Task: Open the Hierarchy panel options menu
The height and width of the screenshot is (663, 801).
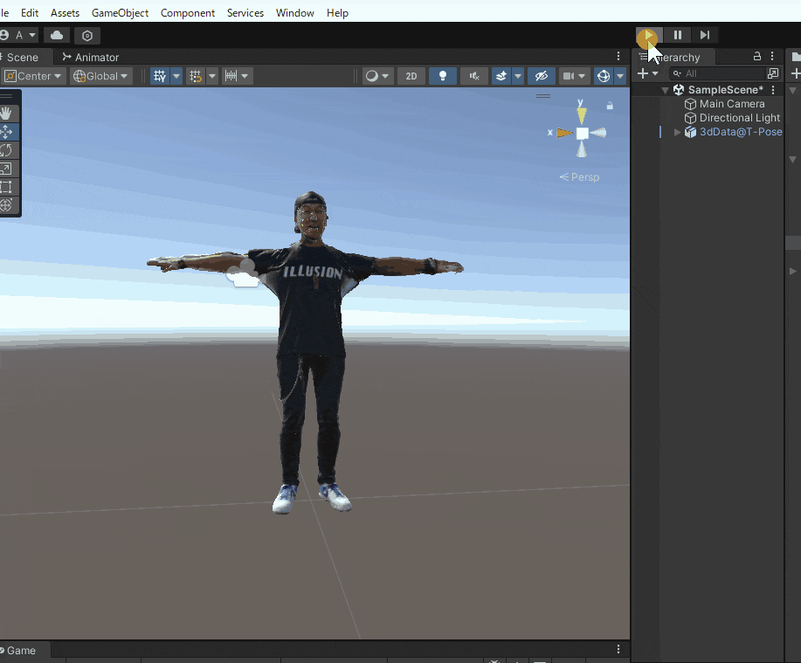Action: pyautogui.click(x=772, y=56)
